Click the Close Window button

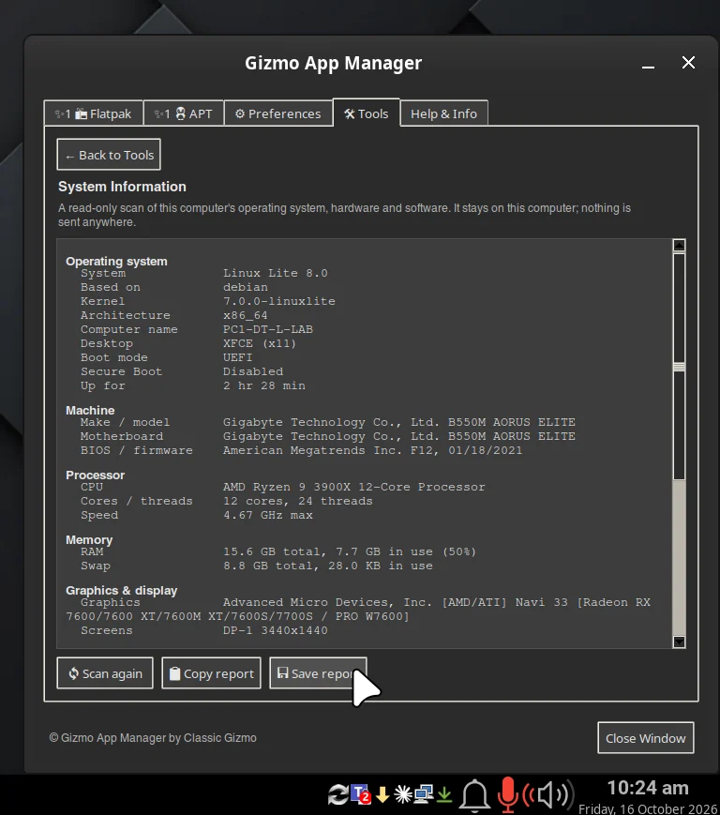click(x=645, y=737)
